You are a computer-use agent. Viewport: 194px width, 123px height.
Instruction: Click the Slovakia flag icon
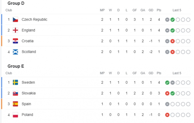[x=15, y=93]
